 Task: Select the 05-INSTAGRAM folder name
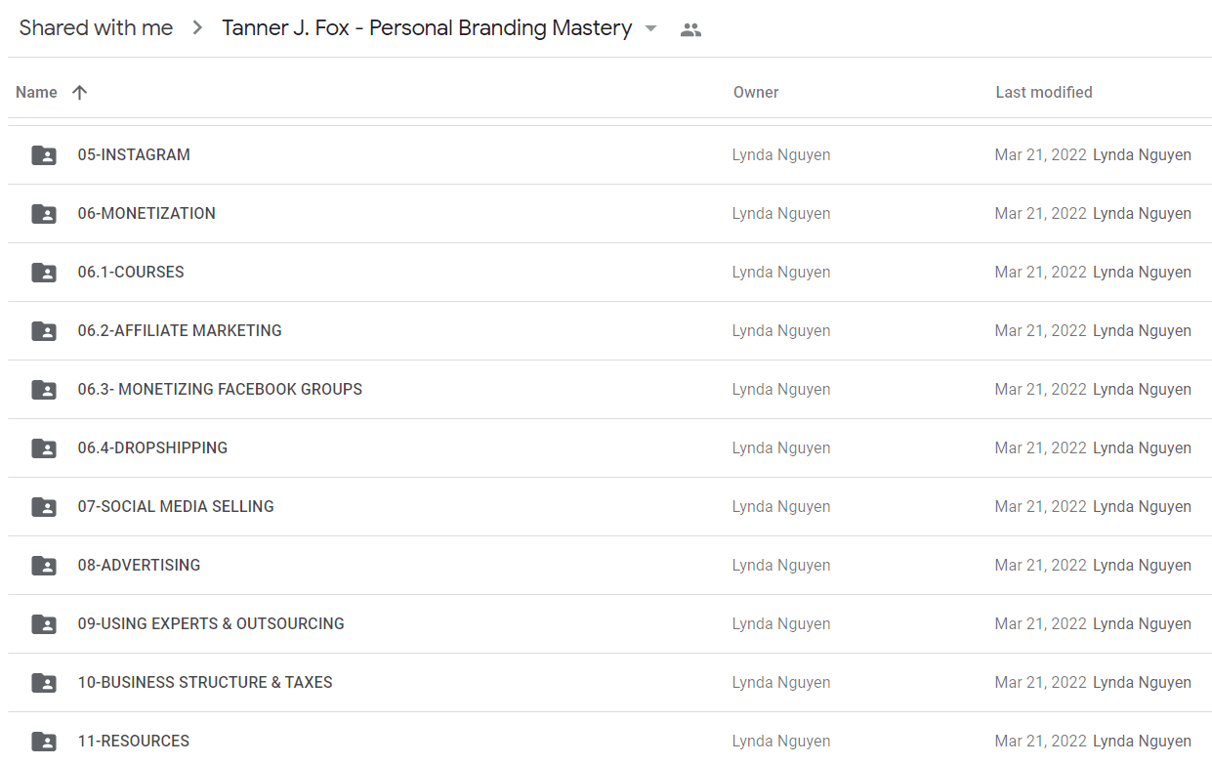click(134, 154)
